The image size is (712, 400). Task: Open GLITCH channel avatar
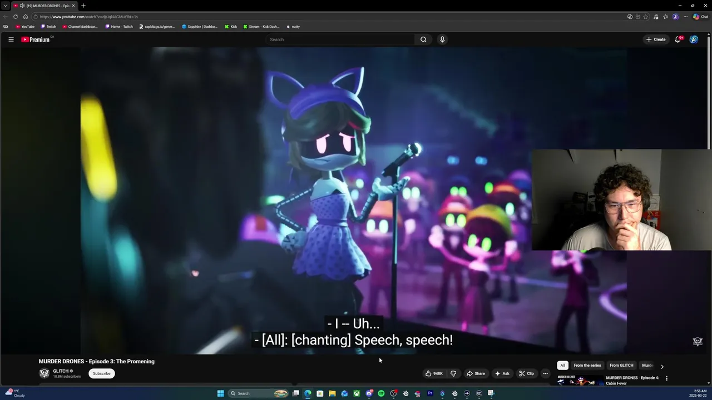pos(44,373)
